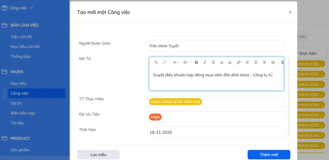Click the BÀN LÀM VIỆC folder icon

[x=4, y=25]
